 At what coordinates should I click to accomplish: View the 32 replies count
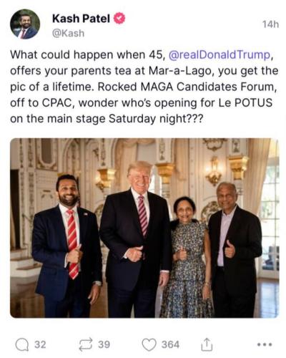(x=40, y=344)
